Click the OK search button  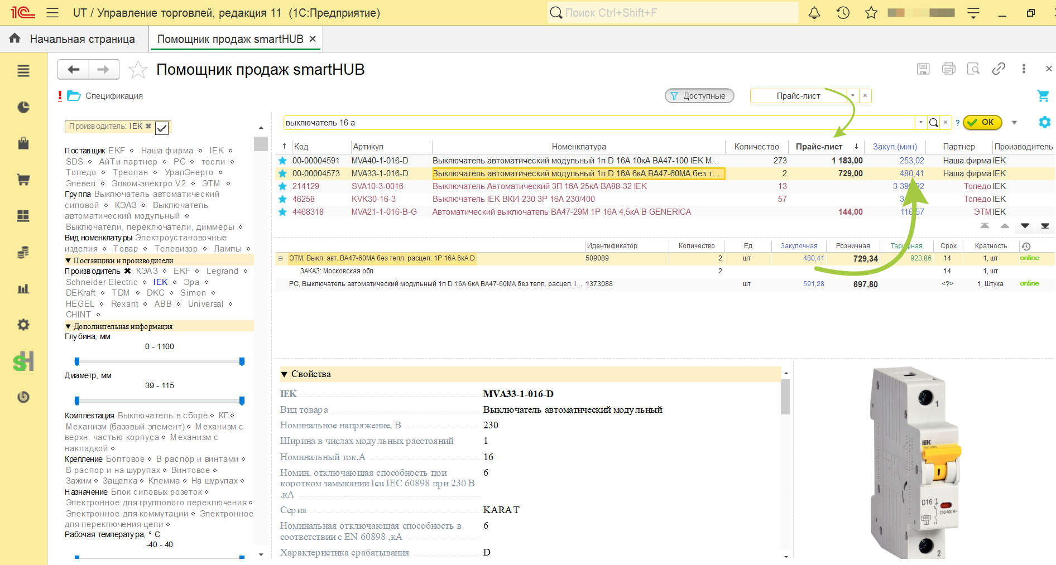pyautogui.click(x=982, y=122)
